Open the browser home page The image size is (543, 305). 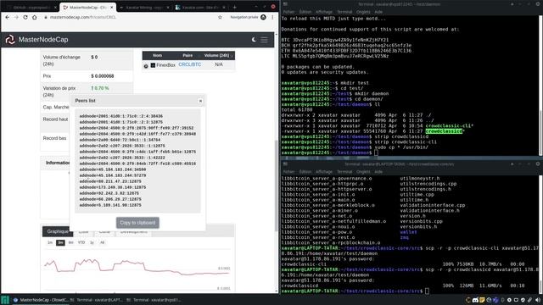coord(34,17)
